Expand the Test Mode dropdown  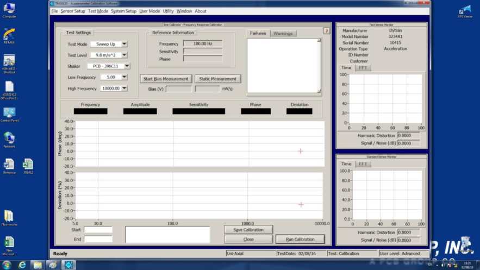(124, 44)
